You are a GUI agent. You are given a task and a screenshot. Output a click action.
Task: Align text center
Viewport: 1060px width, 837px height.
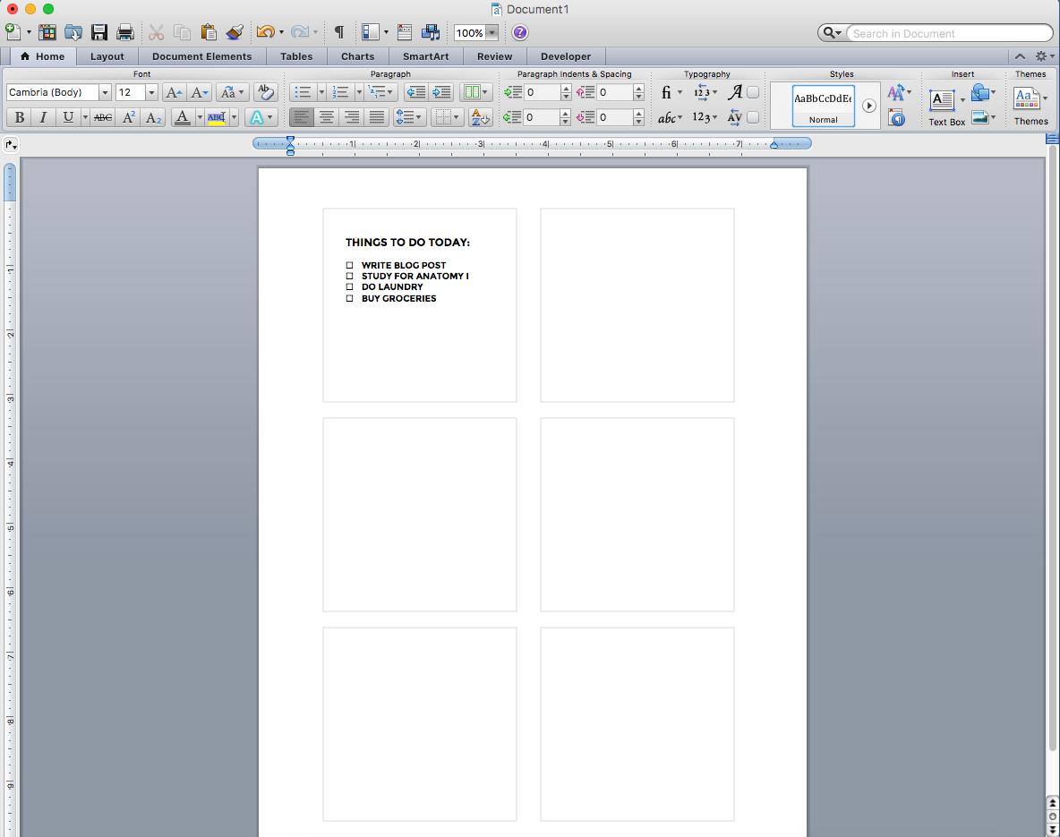pos(327,117)
